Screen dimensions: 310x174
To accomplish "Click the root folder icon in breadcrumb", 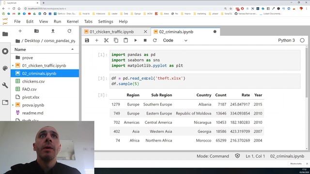I will click(17, 41).
